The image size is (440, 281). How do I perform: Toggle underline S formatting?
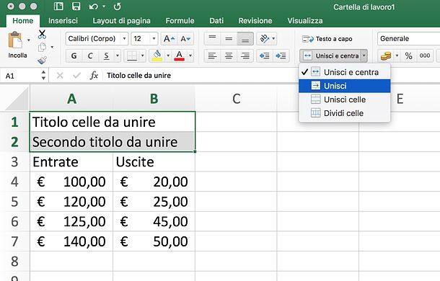106,55
